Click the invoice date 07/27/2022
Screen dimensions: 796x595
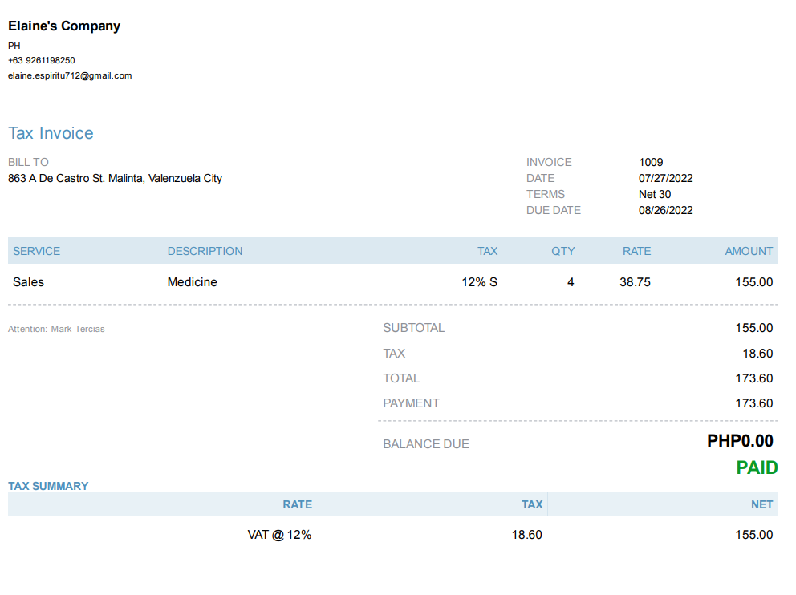point(665,178)
